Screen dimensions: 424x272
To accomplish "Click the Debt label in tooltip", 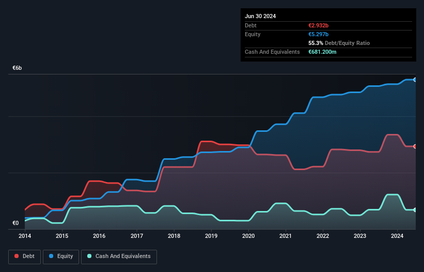I will coord(250,25).
